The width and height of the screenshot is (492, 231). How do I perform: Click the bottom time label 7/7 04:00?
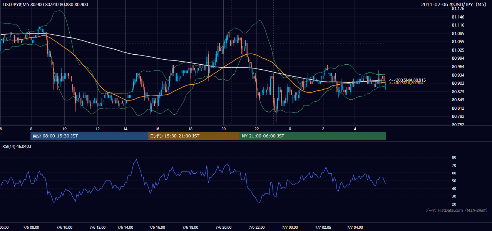tap(355, 228)
